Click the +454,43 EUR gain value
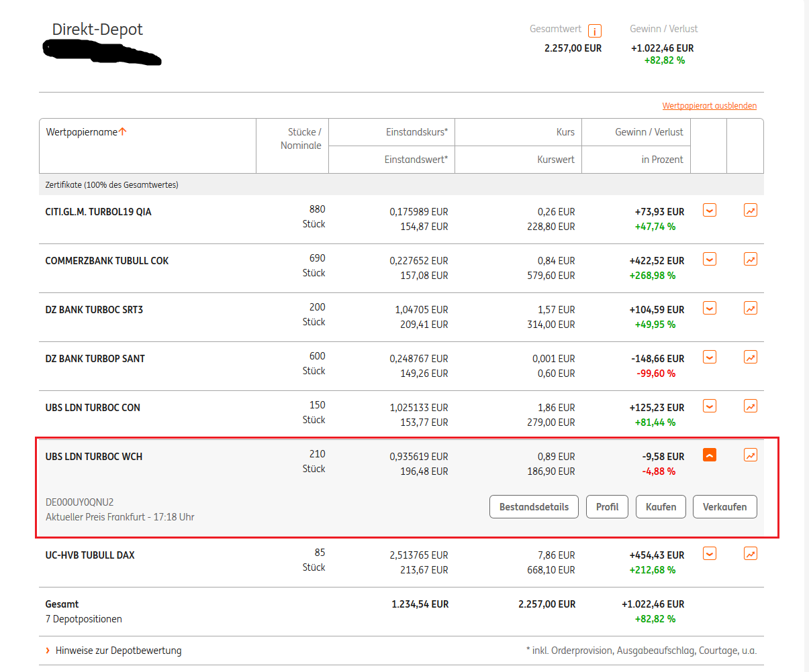 pos(657,555)
